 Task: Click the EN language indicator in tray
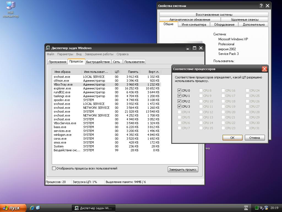246,208
